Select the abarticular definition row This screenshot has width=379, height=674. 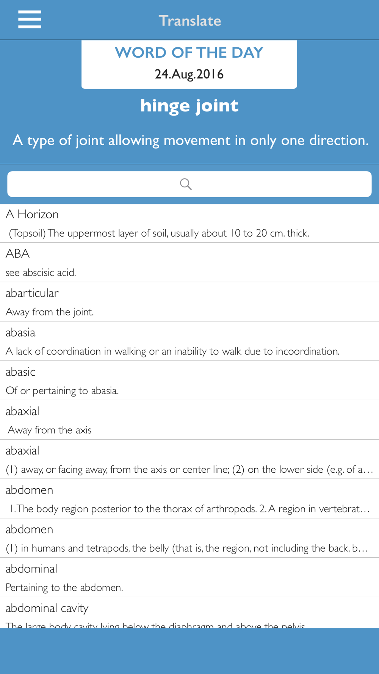click(189, 302)
